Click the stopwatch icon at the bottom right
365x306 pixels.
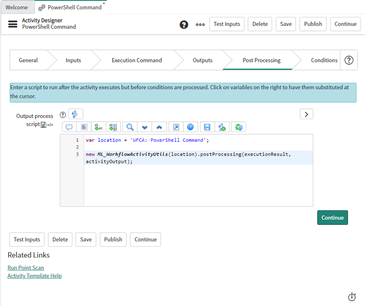point(352,297)
